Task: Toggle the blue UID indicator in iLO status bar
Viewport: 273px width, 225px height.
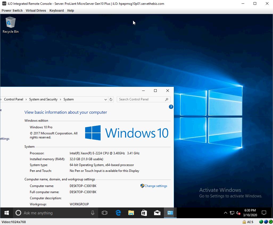Action: coord(266,222)
